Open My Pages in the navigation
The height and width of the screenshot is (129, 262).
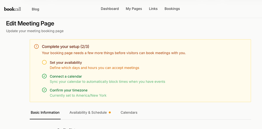[x=134, y=9]
